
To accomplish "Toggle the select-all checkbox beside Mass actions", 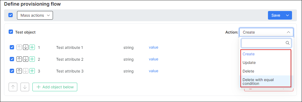I will tap(11, 15).
